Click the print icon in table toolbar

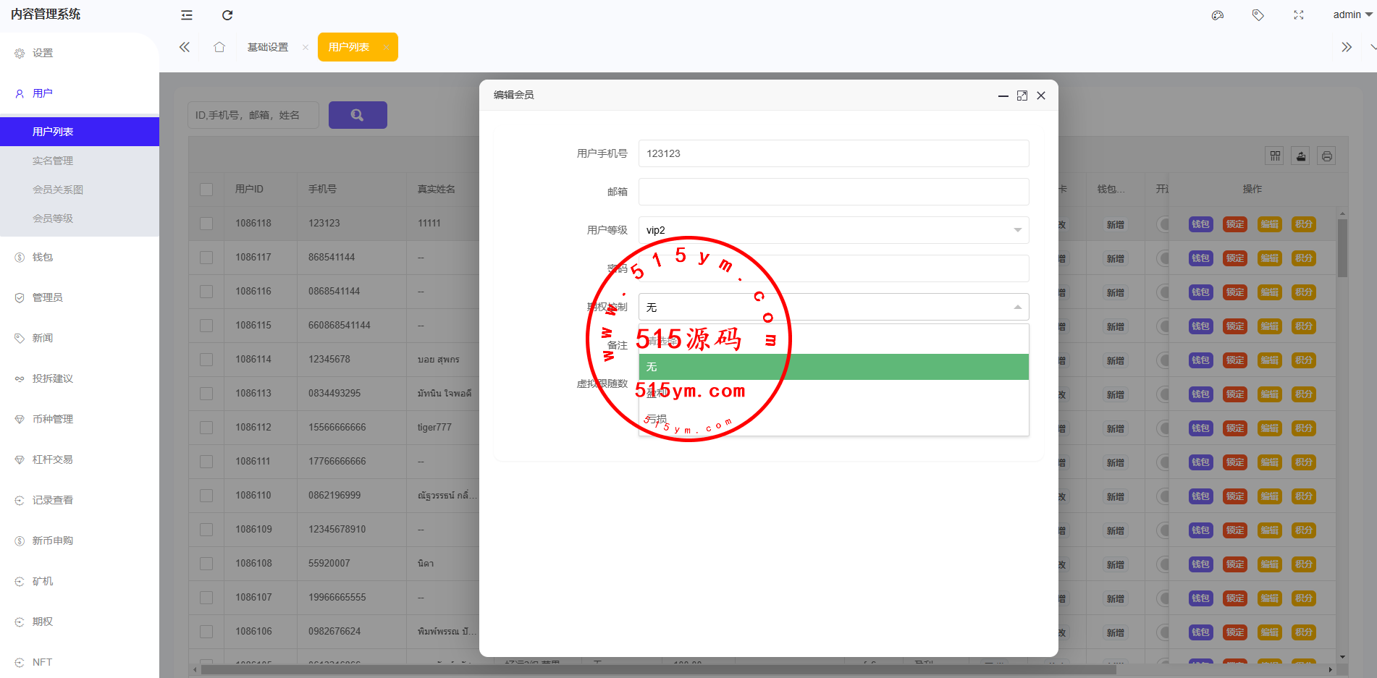coord(1326,156)
